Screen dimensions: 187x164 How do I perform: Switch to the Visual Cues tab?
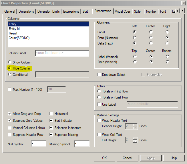[123, 11]
